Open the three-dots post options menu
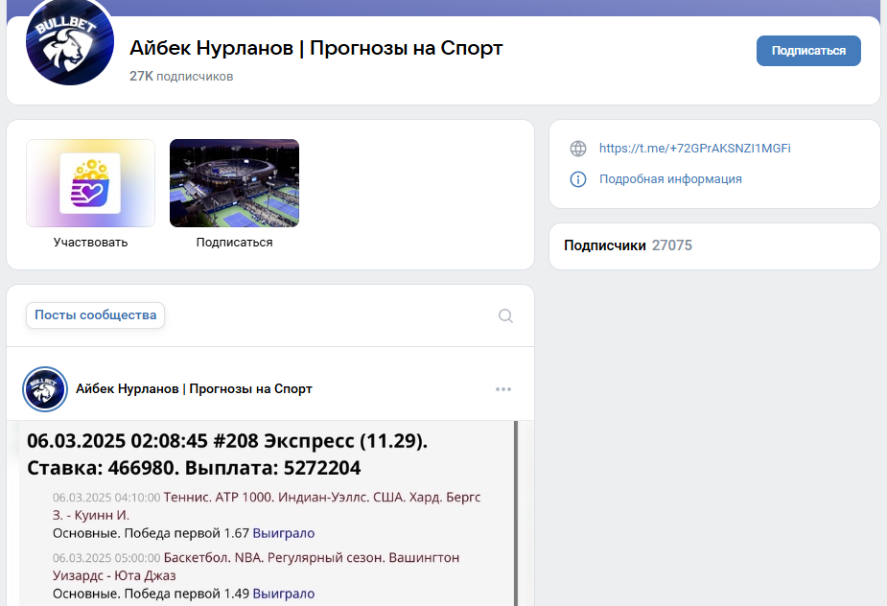 (503, 389)
